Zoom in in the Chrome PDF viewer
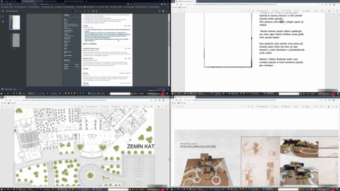Viewport: 340px width, 191px height. tap(89, 11)
